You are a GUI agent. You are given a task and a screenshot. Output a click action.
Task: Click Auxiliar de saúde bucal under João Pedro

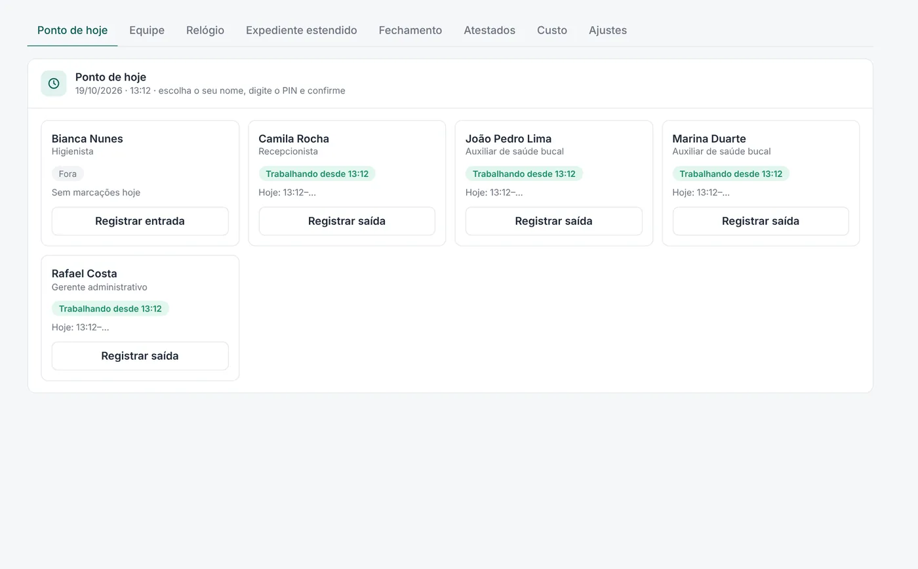click(515, 151)
